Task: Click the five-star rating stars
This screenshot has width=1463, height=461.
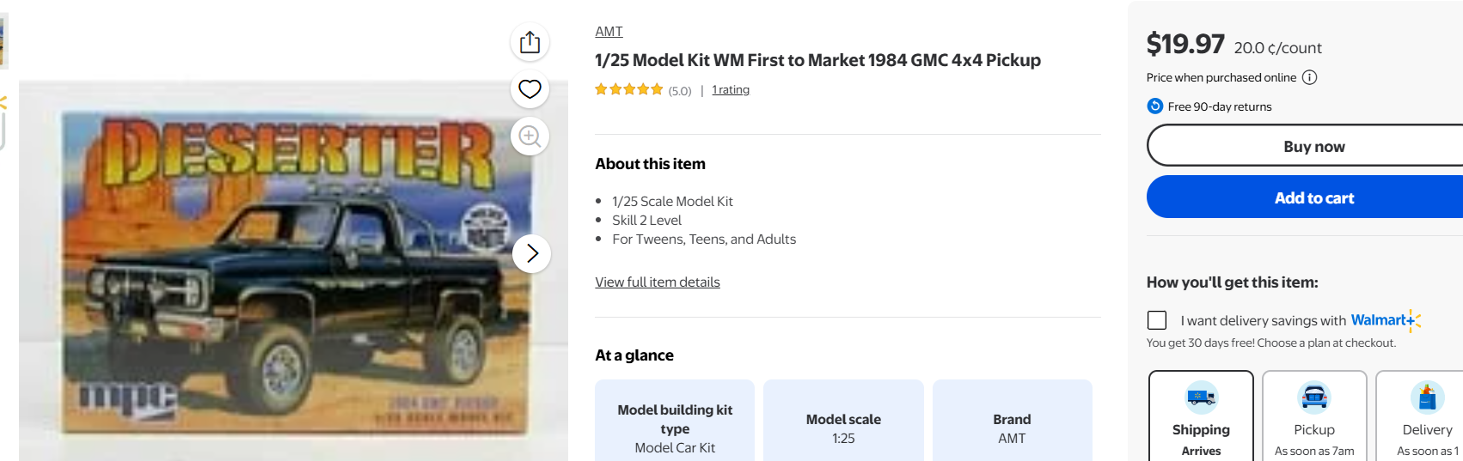Action: (x=628, y=90)
